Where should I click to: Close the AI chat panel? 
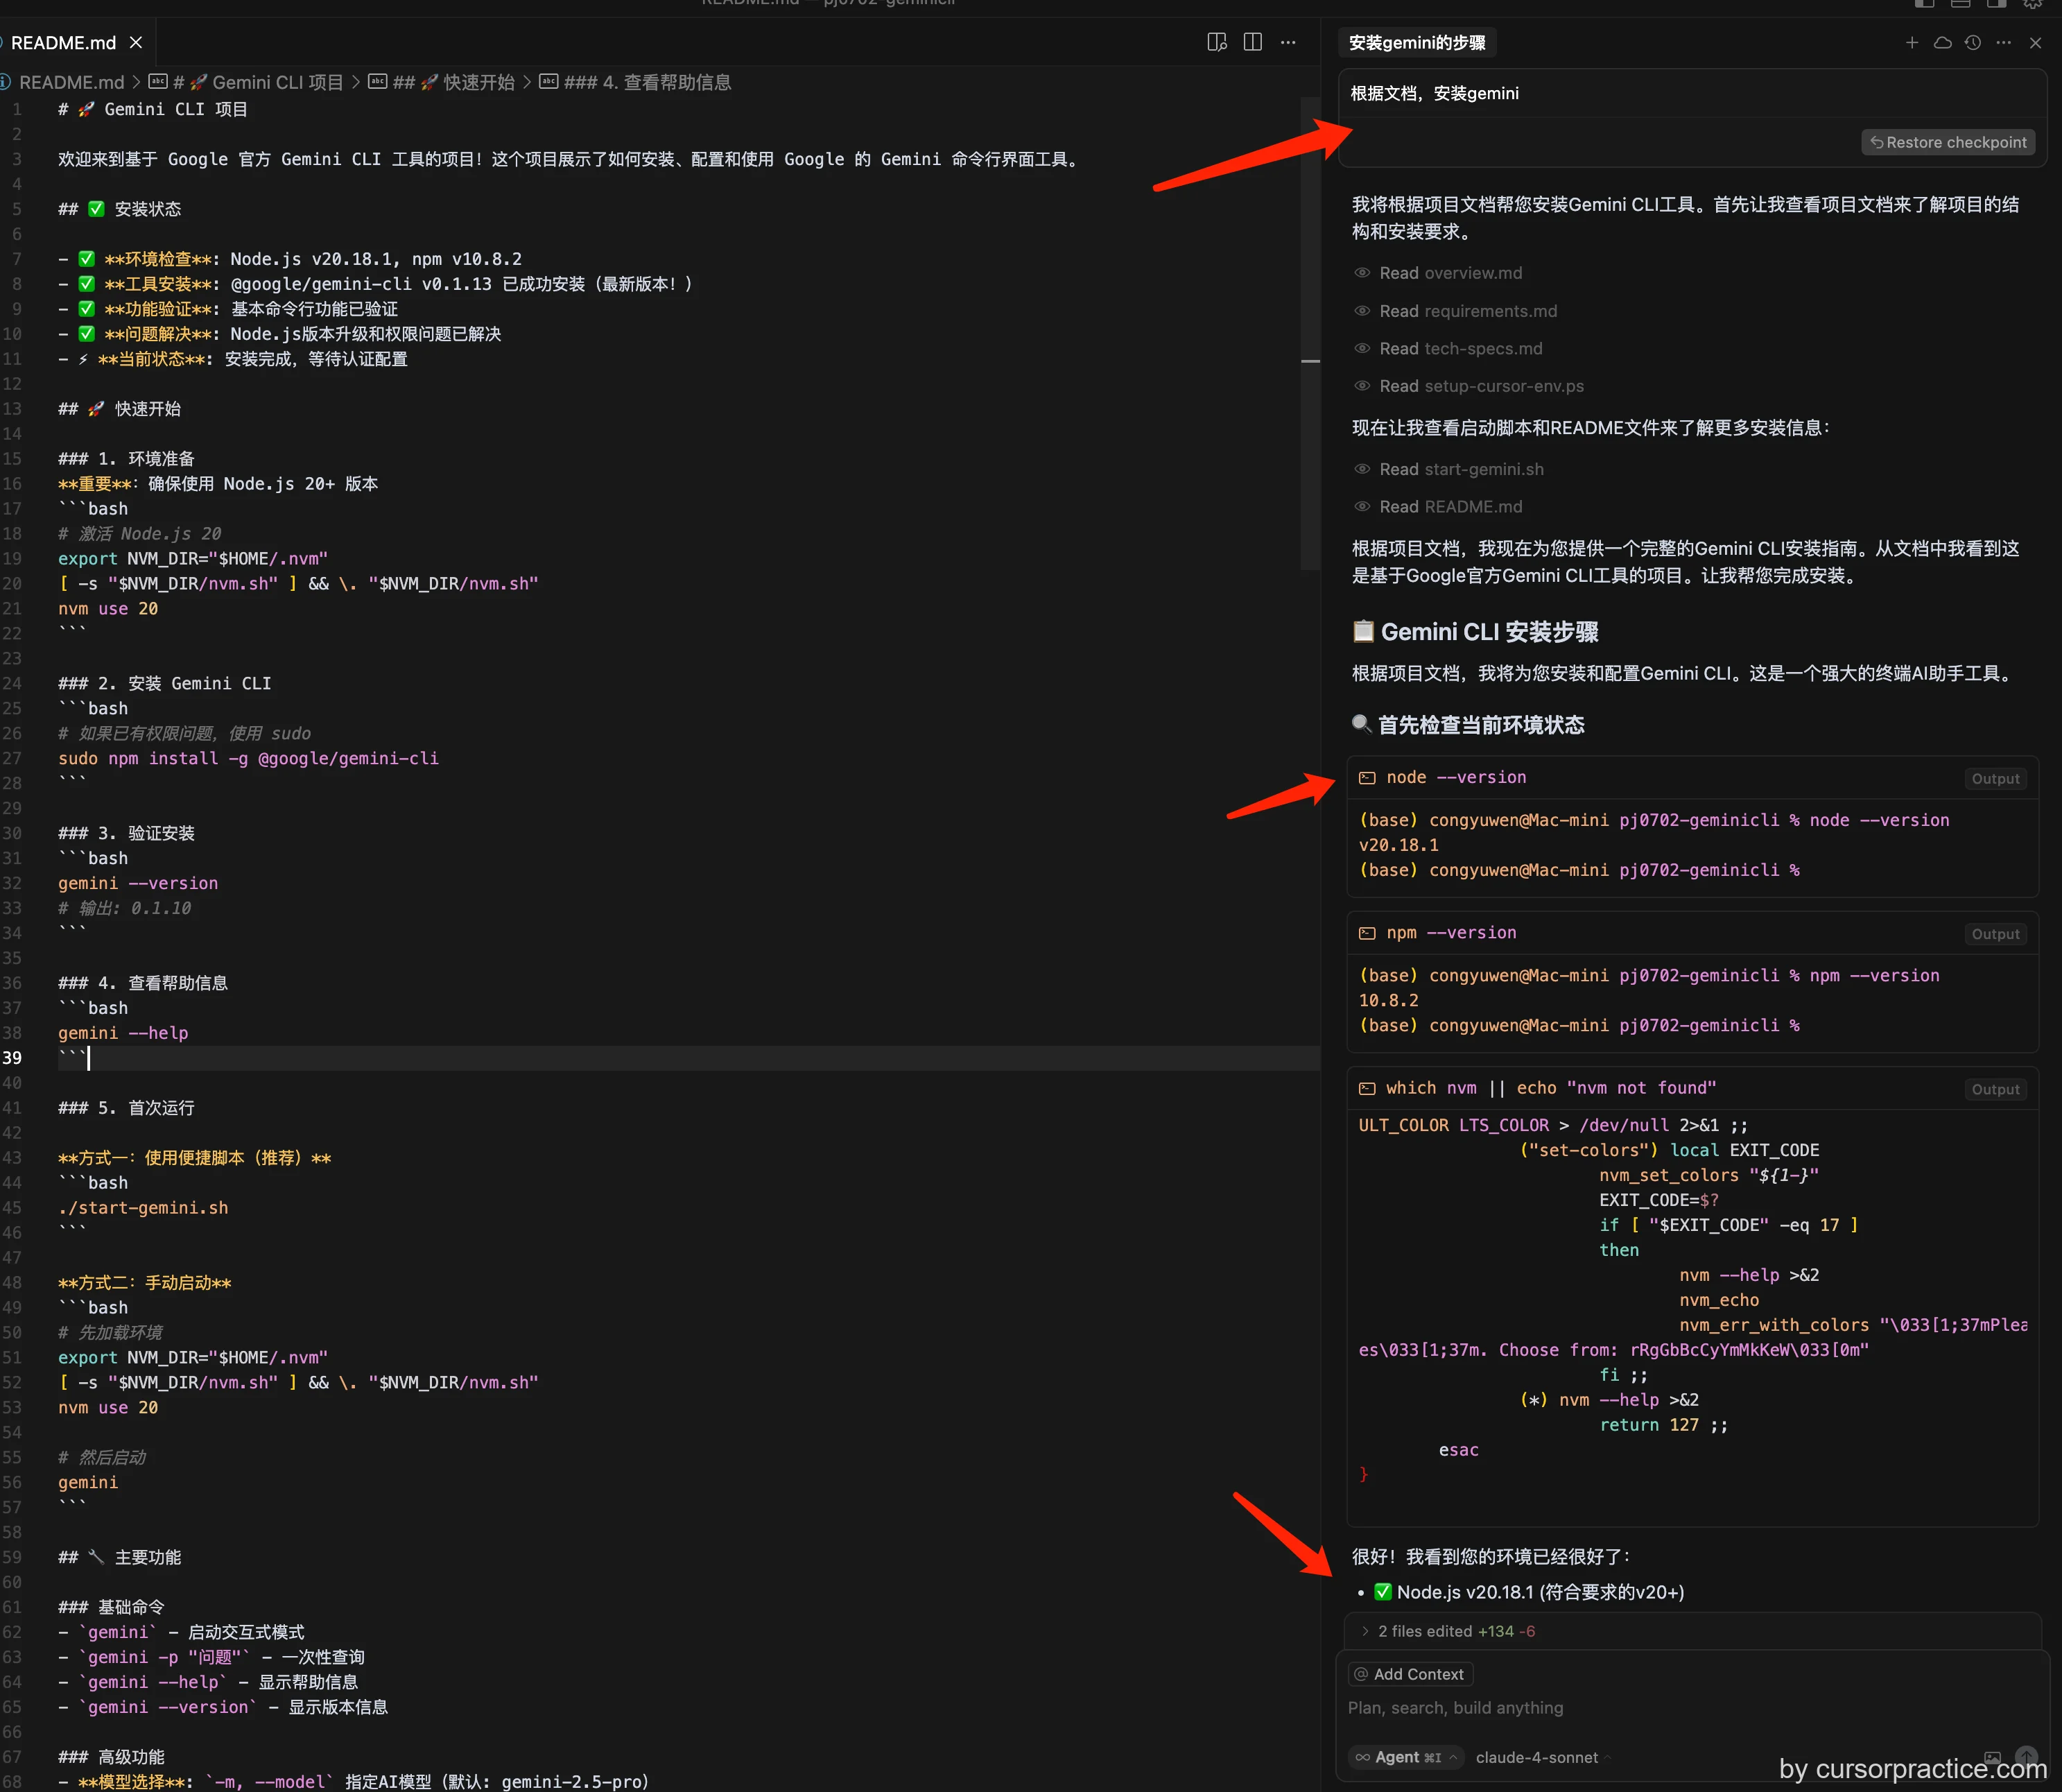[2035, 43]
